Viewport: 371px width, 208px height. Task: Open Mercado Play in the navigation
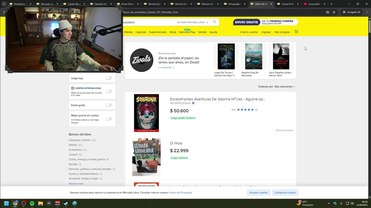[x=187, y=32]
